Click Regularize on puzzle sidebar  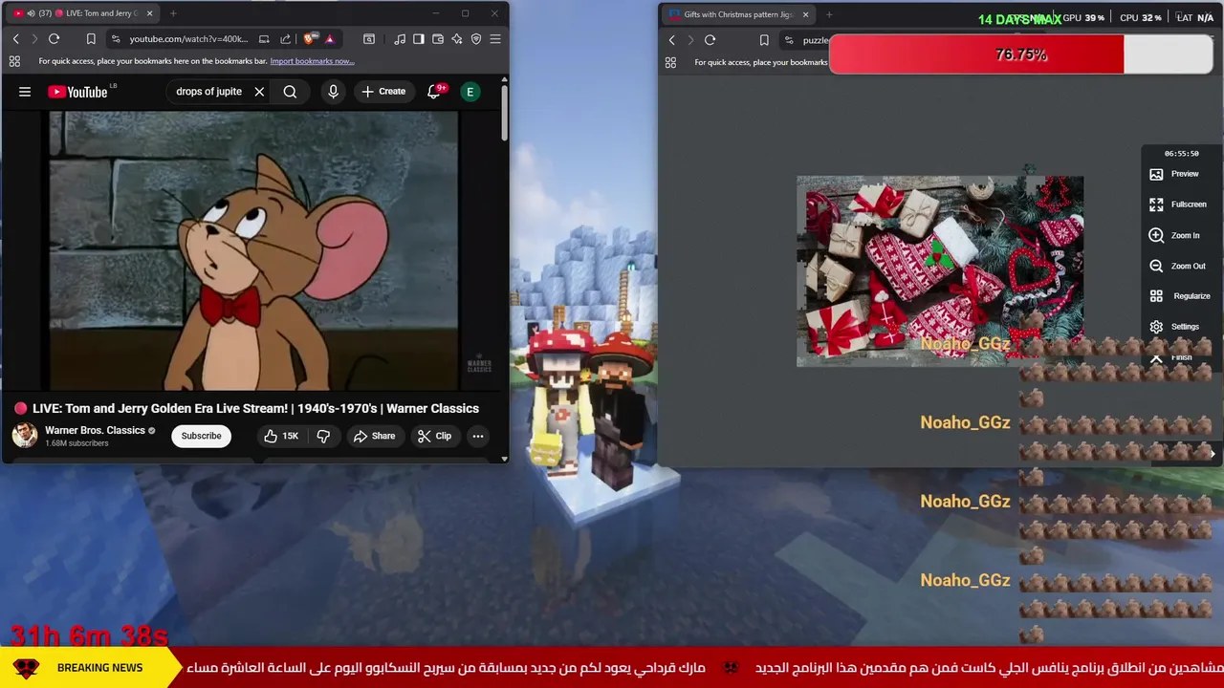click(x=1181, y=296)
